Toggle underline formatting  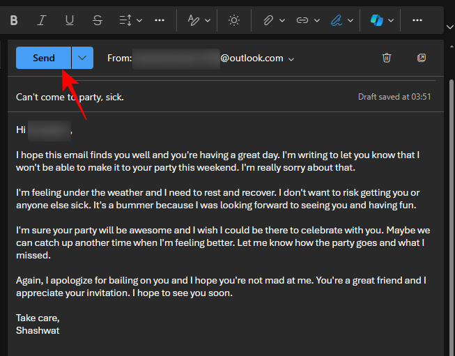70,20
